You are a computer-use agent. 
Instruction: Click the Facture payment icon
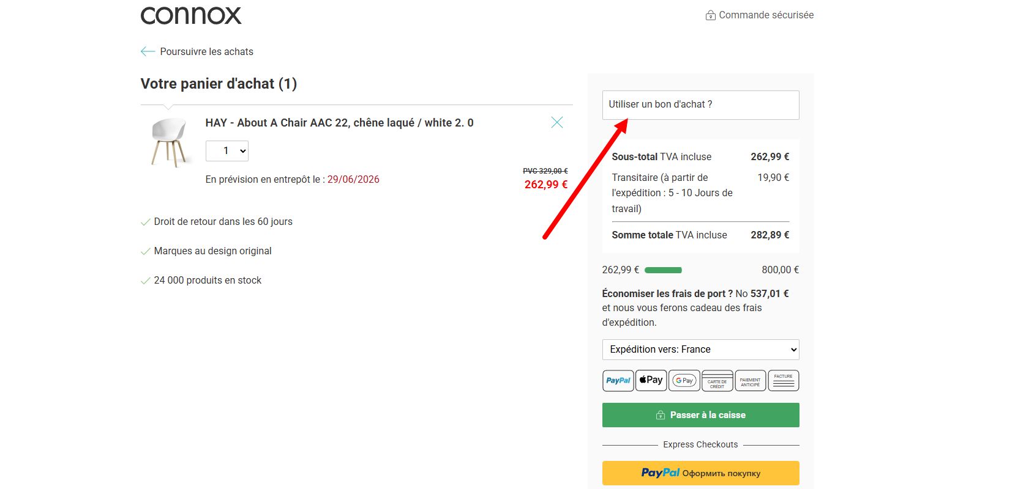pos(784,380)
